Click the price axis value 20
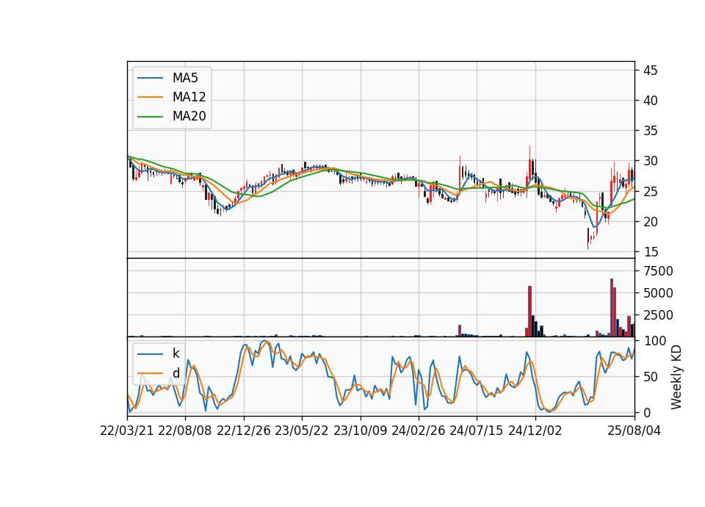The image size is (705, 507). (x=651, y=222)
